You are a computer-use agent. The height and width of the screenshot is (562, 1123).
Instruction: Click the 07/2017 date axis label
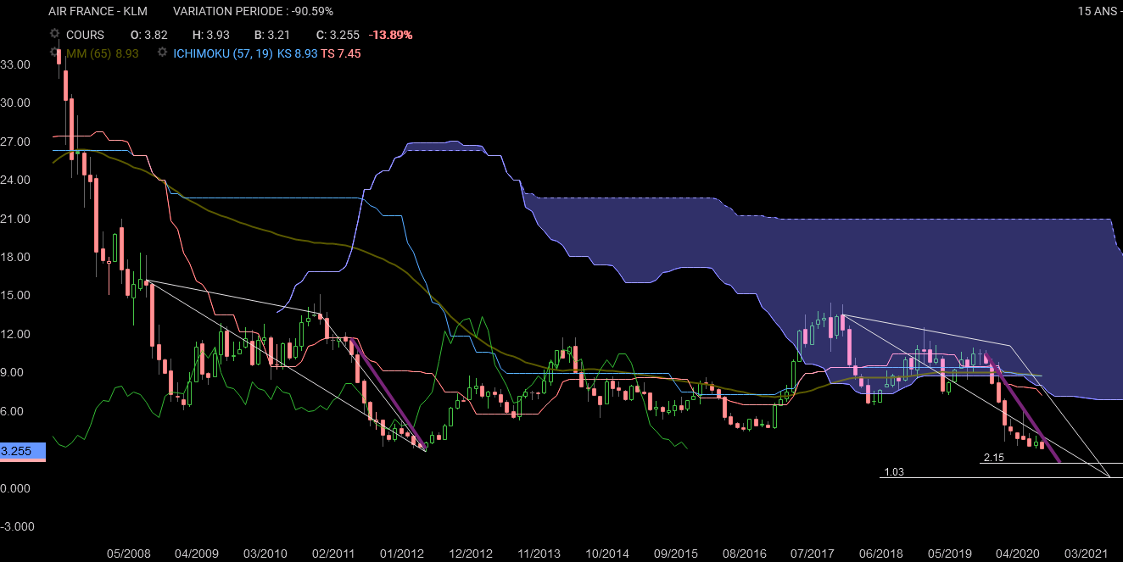pos(813,554)
